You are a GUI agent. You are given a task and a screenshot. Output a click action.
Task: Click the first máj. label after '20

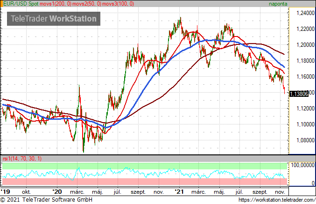(98, 192)
